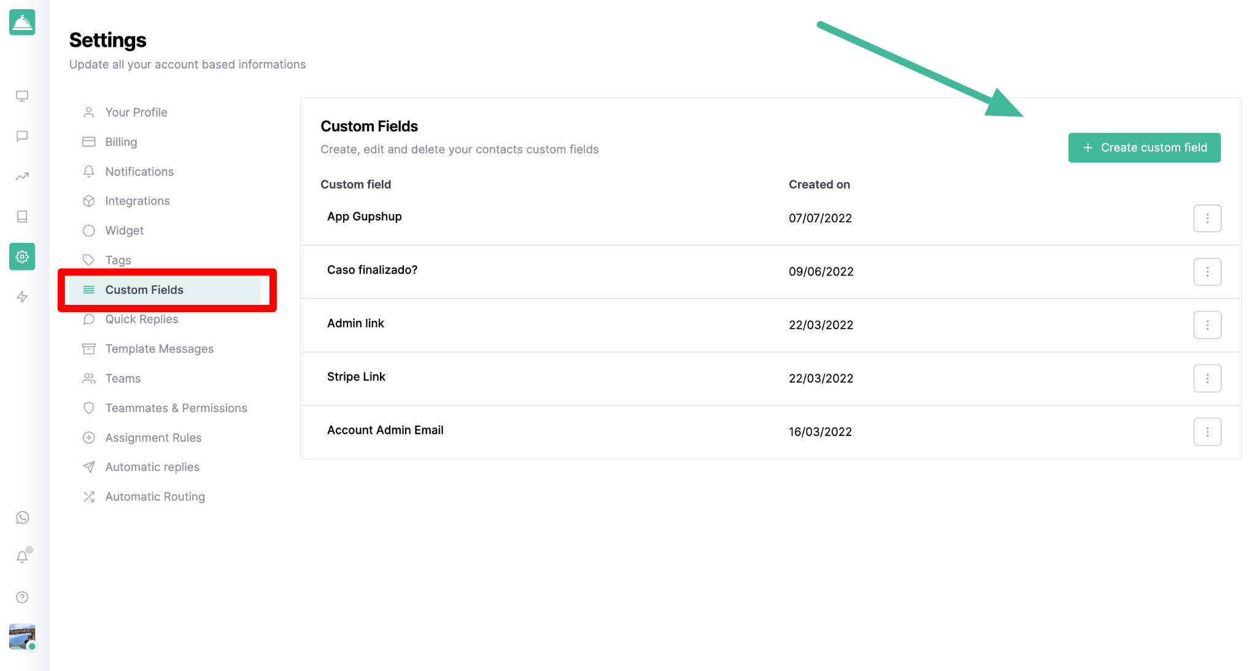The height and width of the screenshot is (671, 1257).
Task: Open the notifications bell in sidebar
Action: (22, 557)
